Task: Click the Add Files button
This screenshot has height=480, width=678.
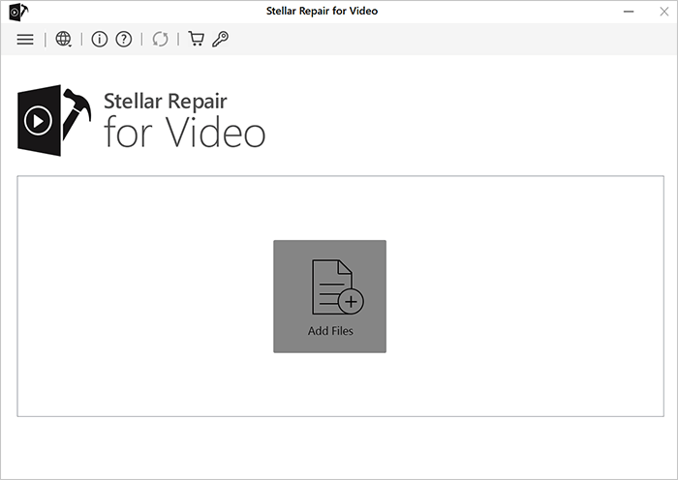Action: pos(330,296)
